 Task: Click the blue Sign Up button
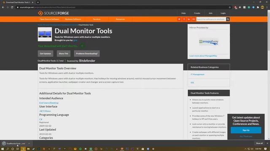[246, 130]
